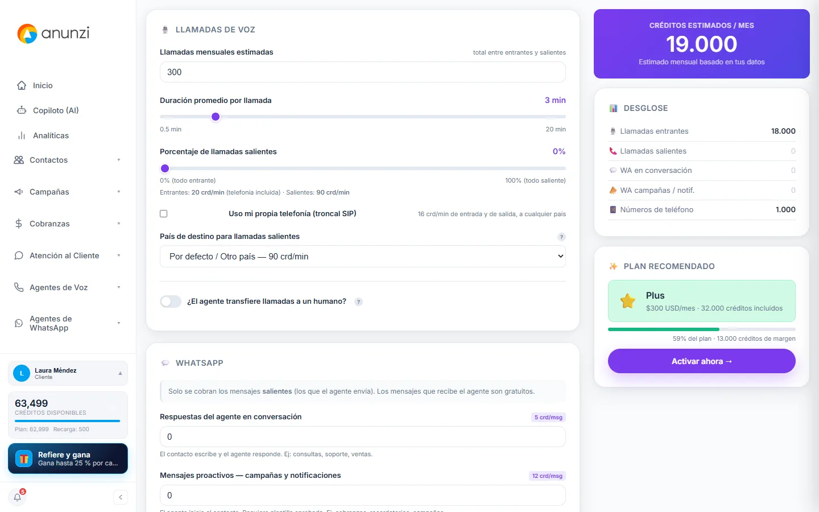Viewport: 819px width, 512px height.
Task: Click the duración promedio por llamada slider handle
Action: (x=216, y=117)
